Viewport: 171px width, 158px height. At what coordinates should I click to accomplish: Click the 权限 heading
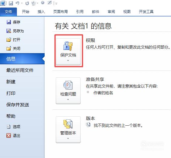(90, 40)
